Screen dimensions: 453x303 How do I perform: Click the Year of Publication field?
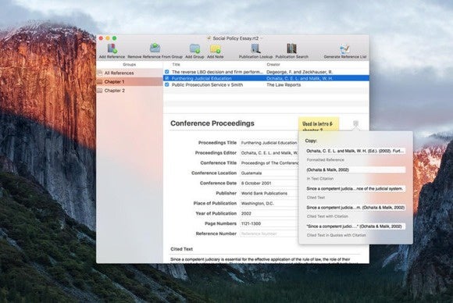[x=269, y=213]
